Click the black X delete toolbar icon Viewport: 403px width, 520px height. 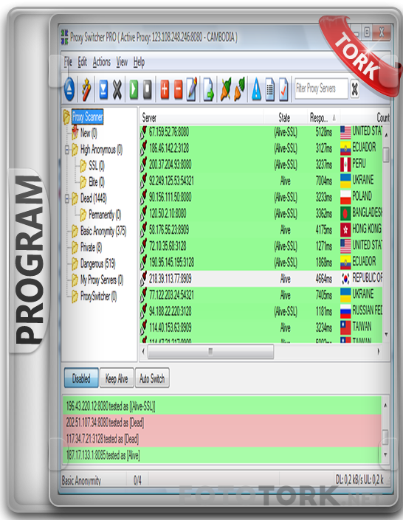[117, 89]
